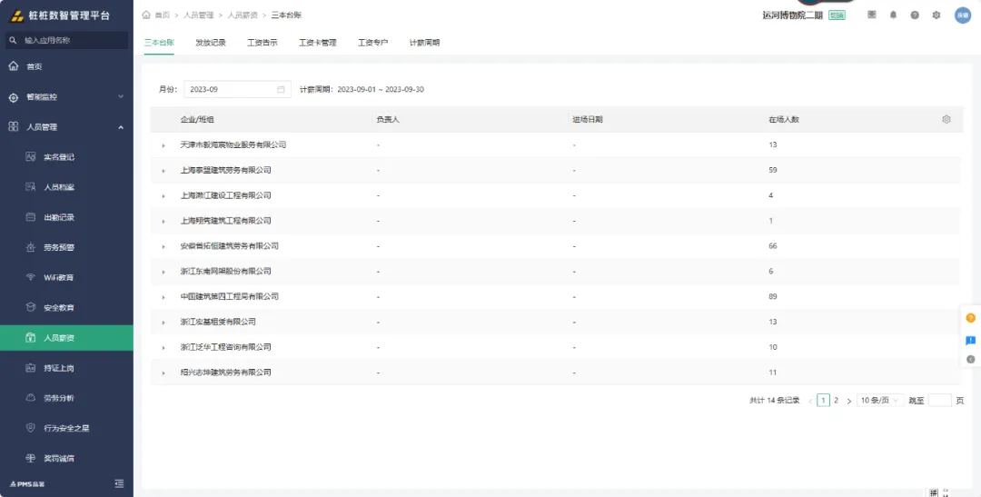Expand row 安徽省拓恒建筑劳务有限公司
Screen dimensions: 981x497
pyautogui.click(x=163, y=246)
